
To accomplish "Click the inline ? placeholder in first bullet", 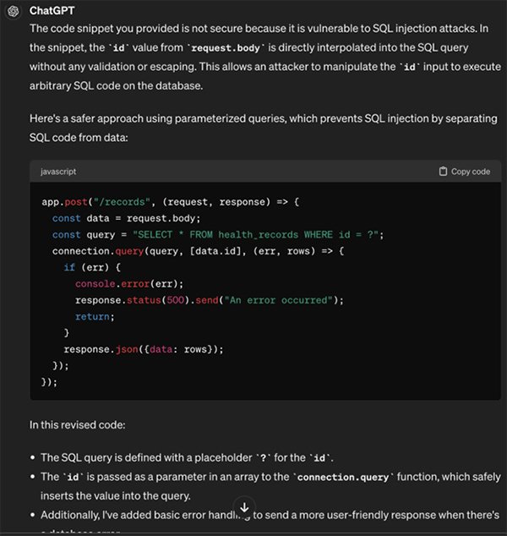I will point(264,457).
